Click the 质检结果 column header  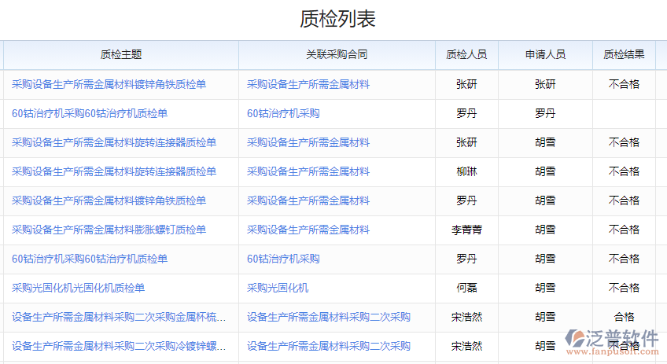[624, 55]
